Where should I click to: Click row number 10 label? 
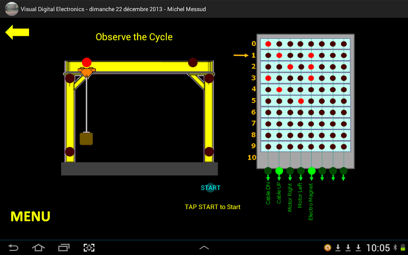click(252, 158)
